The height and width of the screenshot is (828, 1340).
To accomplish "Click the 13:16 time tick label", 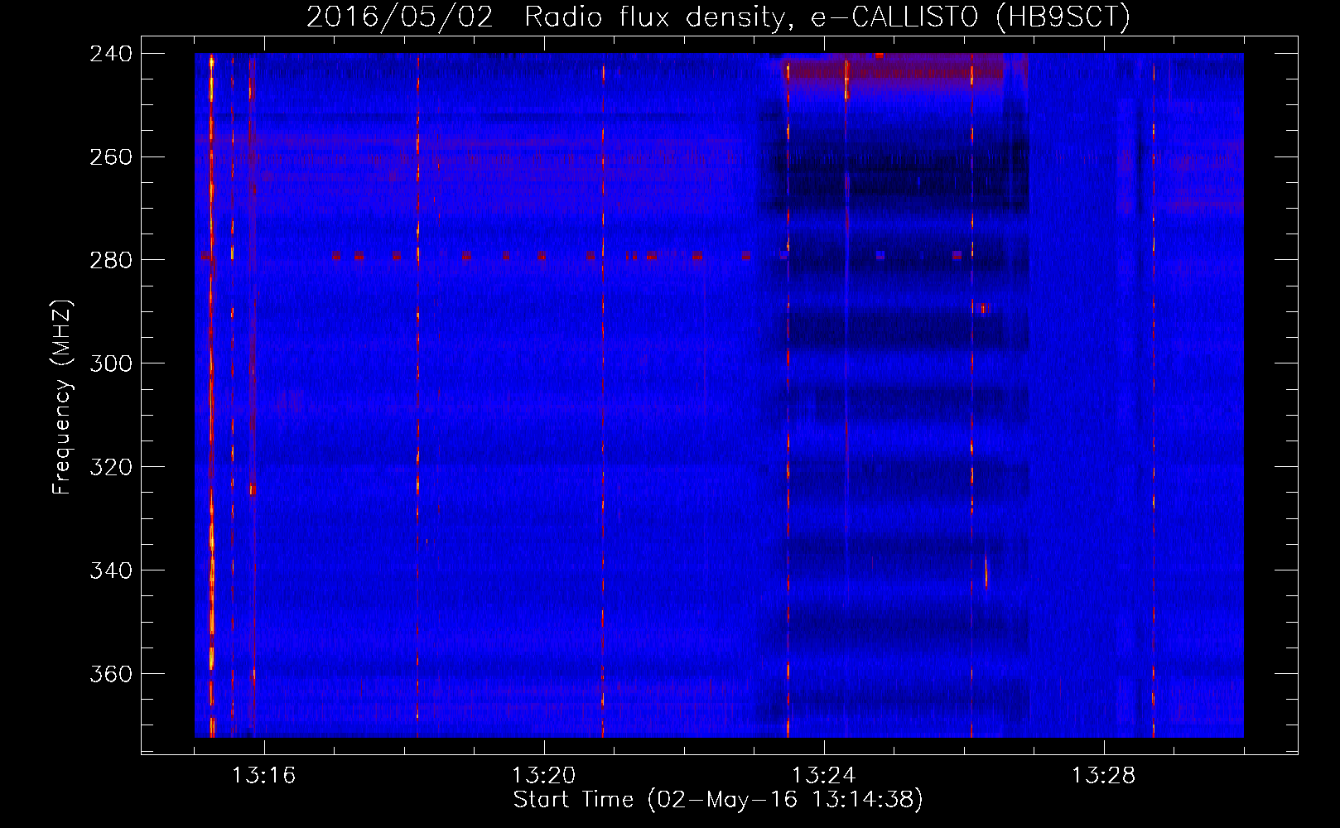I will 264,776.
